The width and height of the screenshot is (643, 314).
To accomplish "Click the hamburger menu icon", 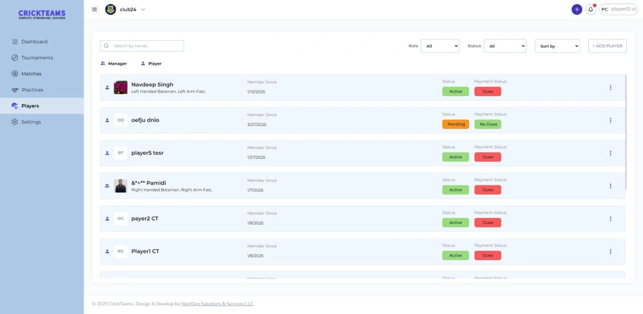I will 94,10.
